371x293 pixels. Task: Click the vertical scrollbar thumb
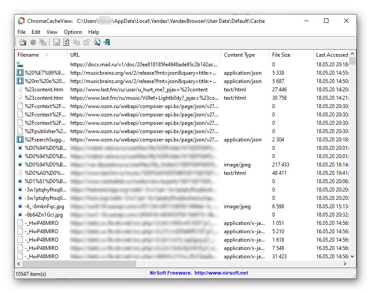pyautogui.click(x=352, y=61)
